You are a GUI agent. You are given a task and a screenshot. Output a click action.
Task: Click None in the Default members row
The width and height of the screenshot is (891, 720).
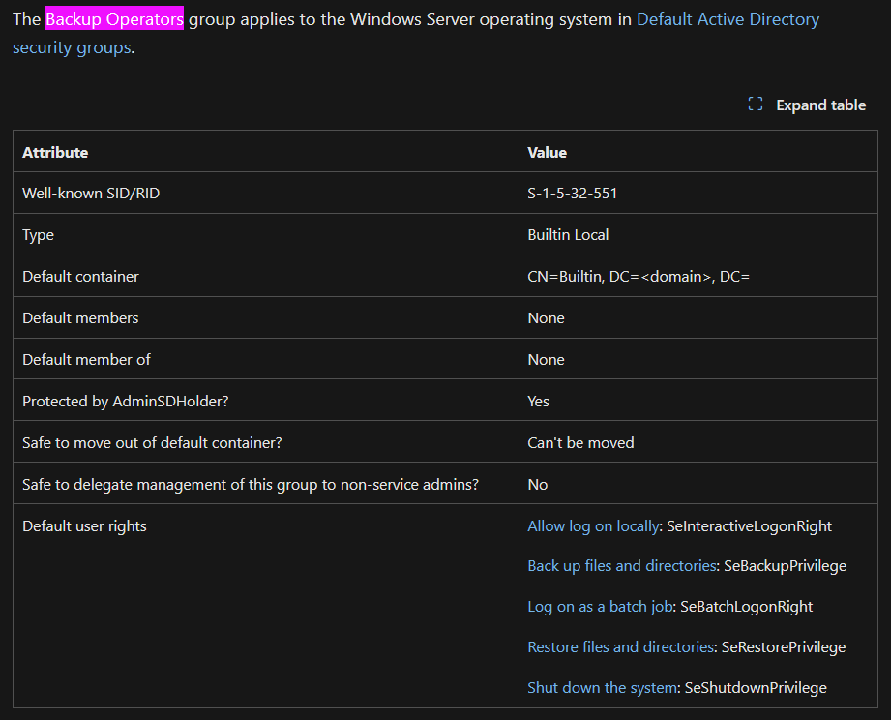click(546, 317)
